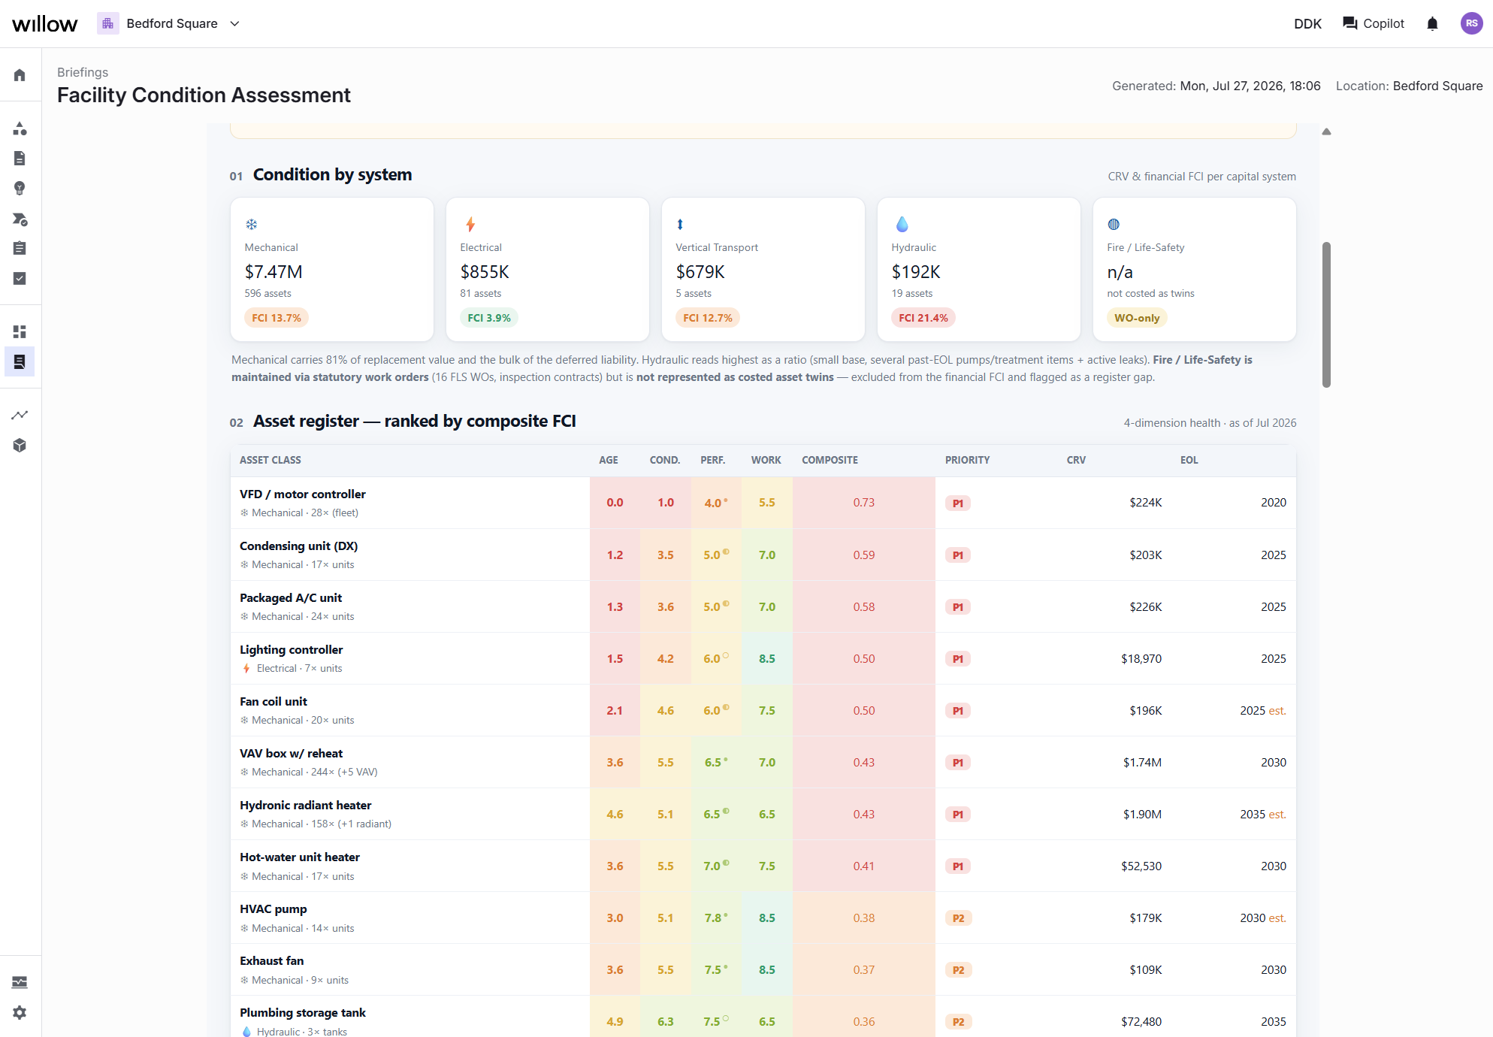Expand the Bedford Square site dropdown
The image size is (1493, 1037).
[x=170, y=24]
